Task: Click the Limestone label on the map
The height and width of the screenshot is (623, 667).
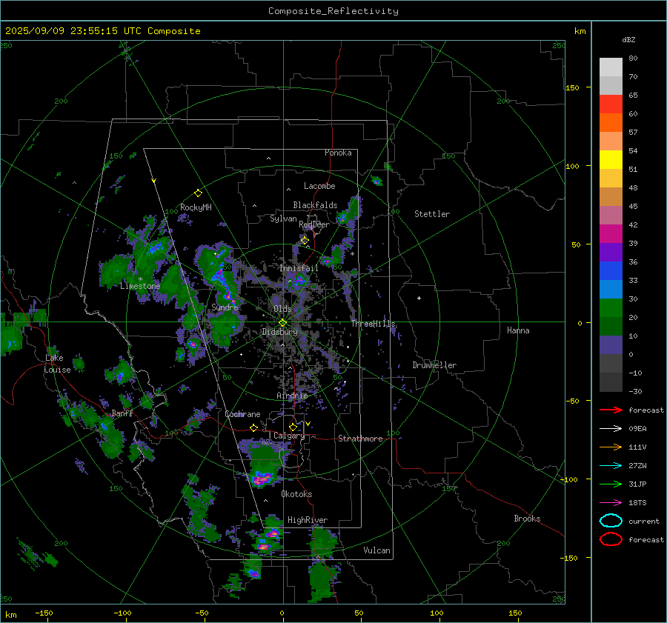Action: (140, 286)
